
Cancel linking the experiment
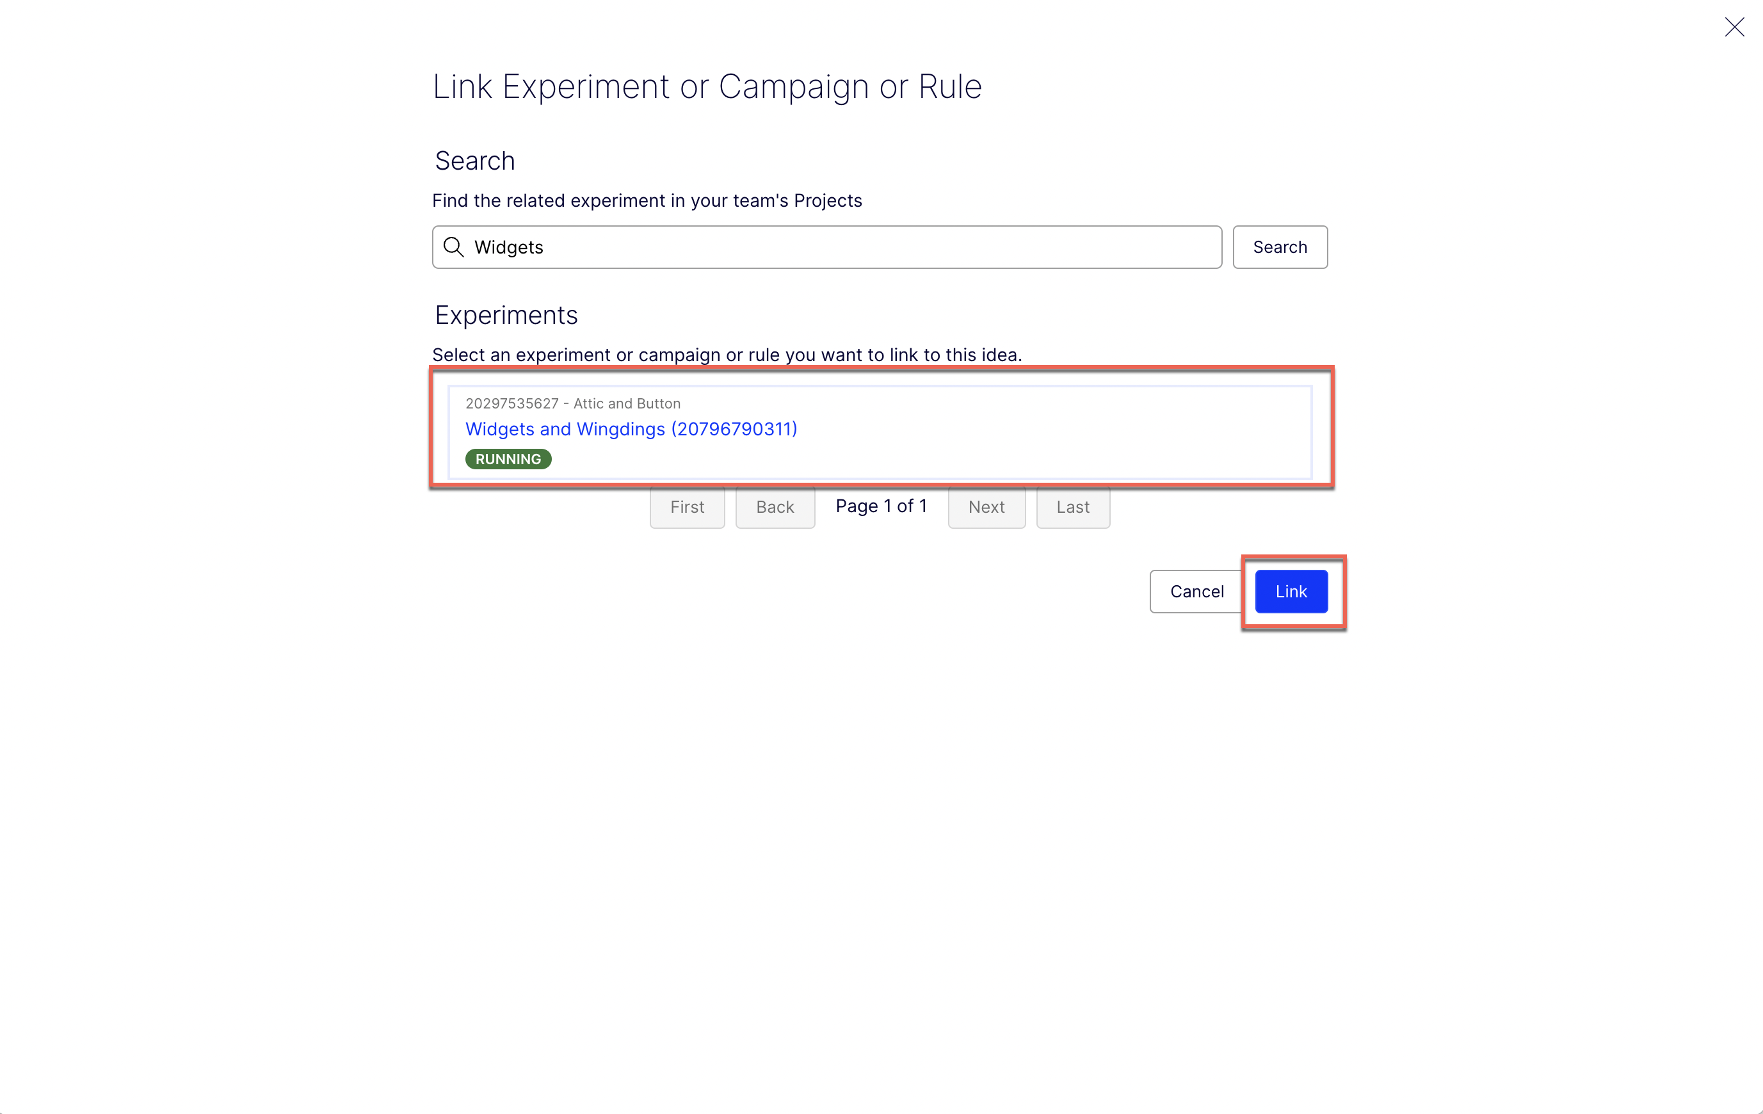[1196, 591]
